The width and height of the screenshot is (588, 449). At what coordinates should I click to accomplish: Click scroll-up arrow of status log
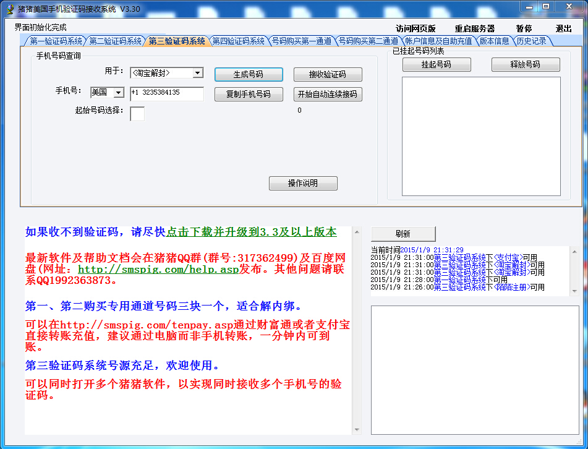(574, 251)
